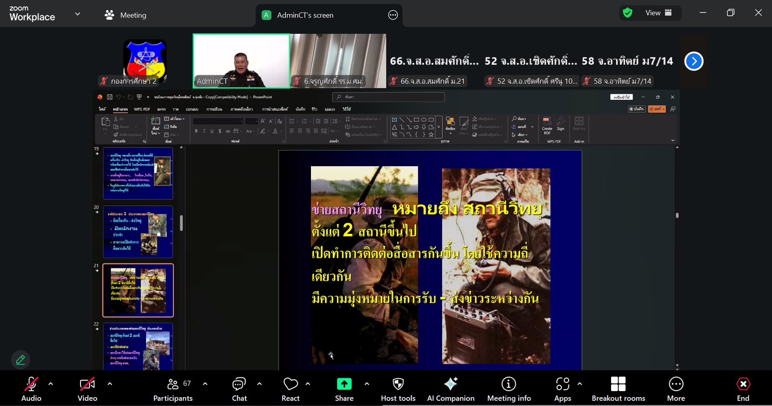This screenshot has height=406, width=772.
Task: Expand video options arrow next to Video
Action: (x=109, y=384)
